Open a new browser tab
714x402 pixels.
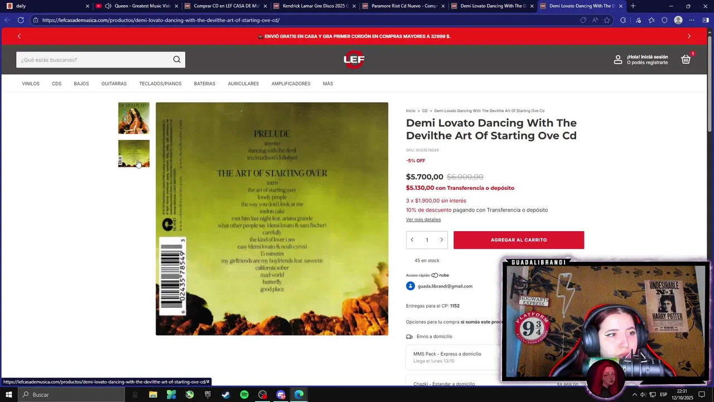633,6
